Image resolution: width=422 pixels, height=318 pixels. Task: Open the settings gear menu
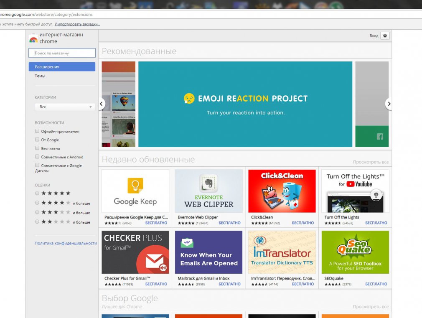click(x=385, y=36)
